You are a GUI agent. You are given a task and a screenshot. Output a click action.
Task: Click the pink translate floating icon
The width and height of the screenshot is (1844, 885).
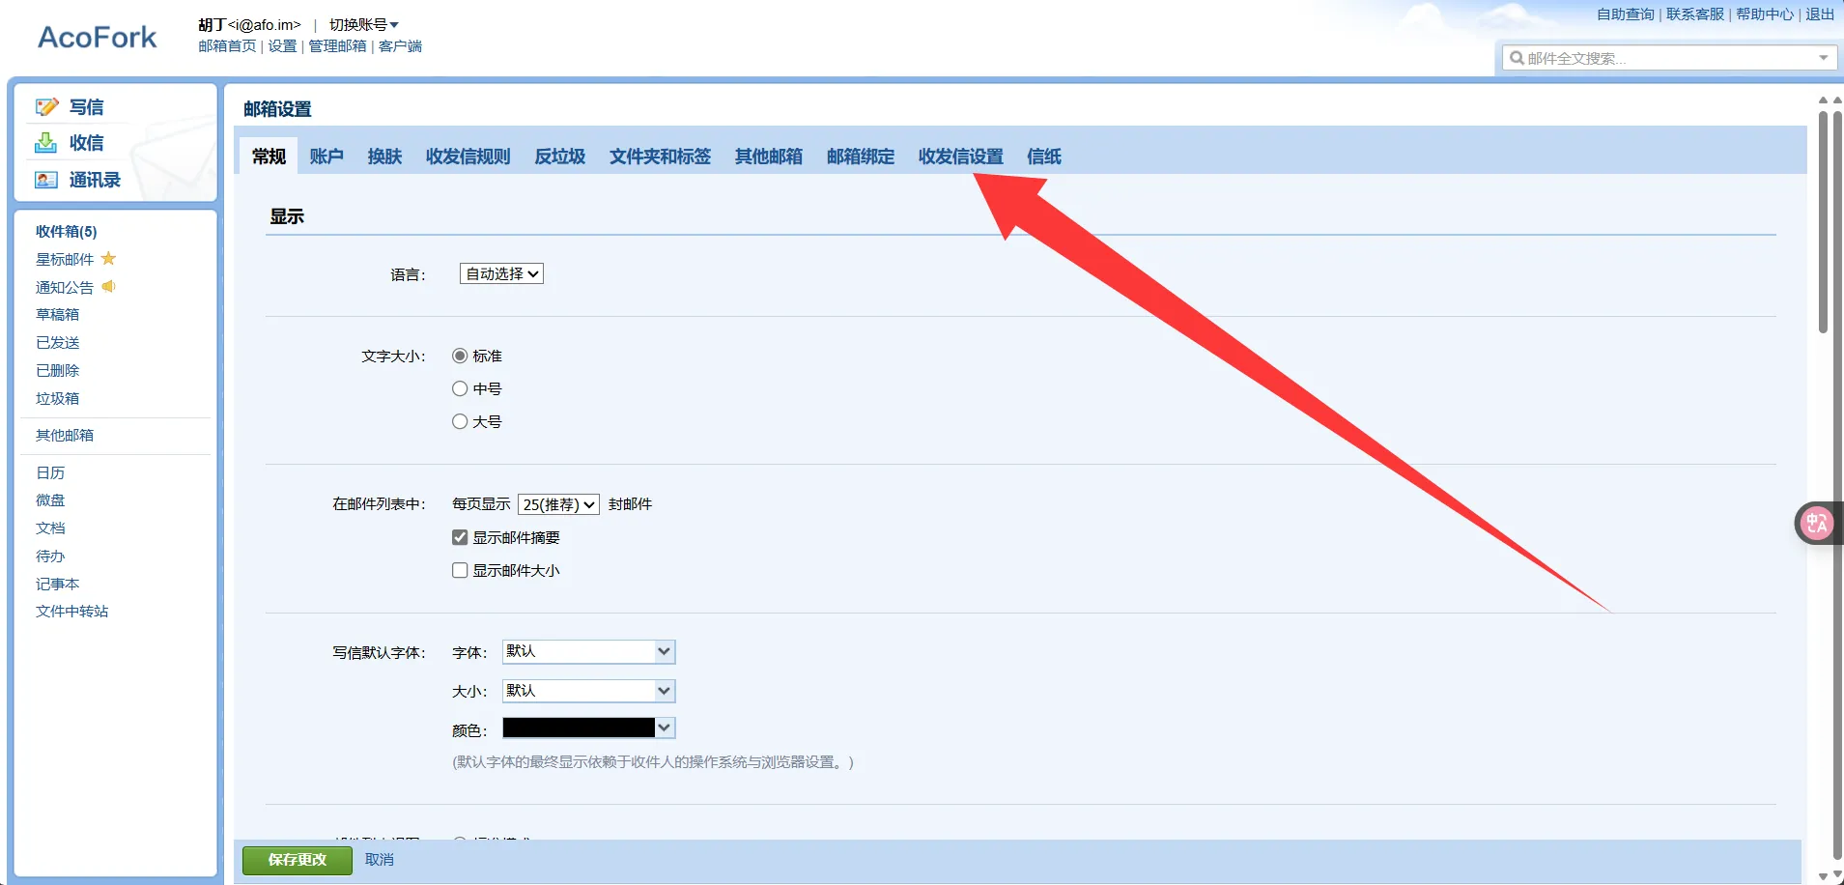click(1817, 524)
